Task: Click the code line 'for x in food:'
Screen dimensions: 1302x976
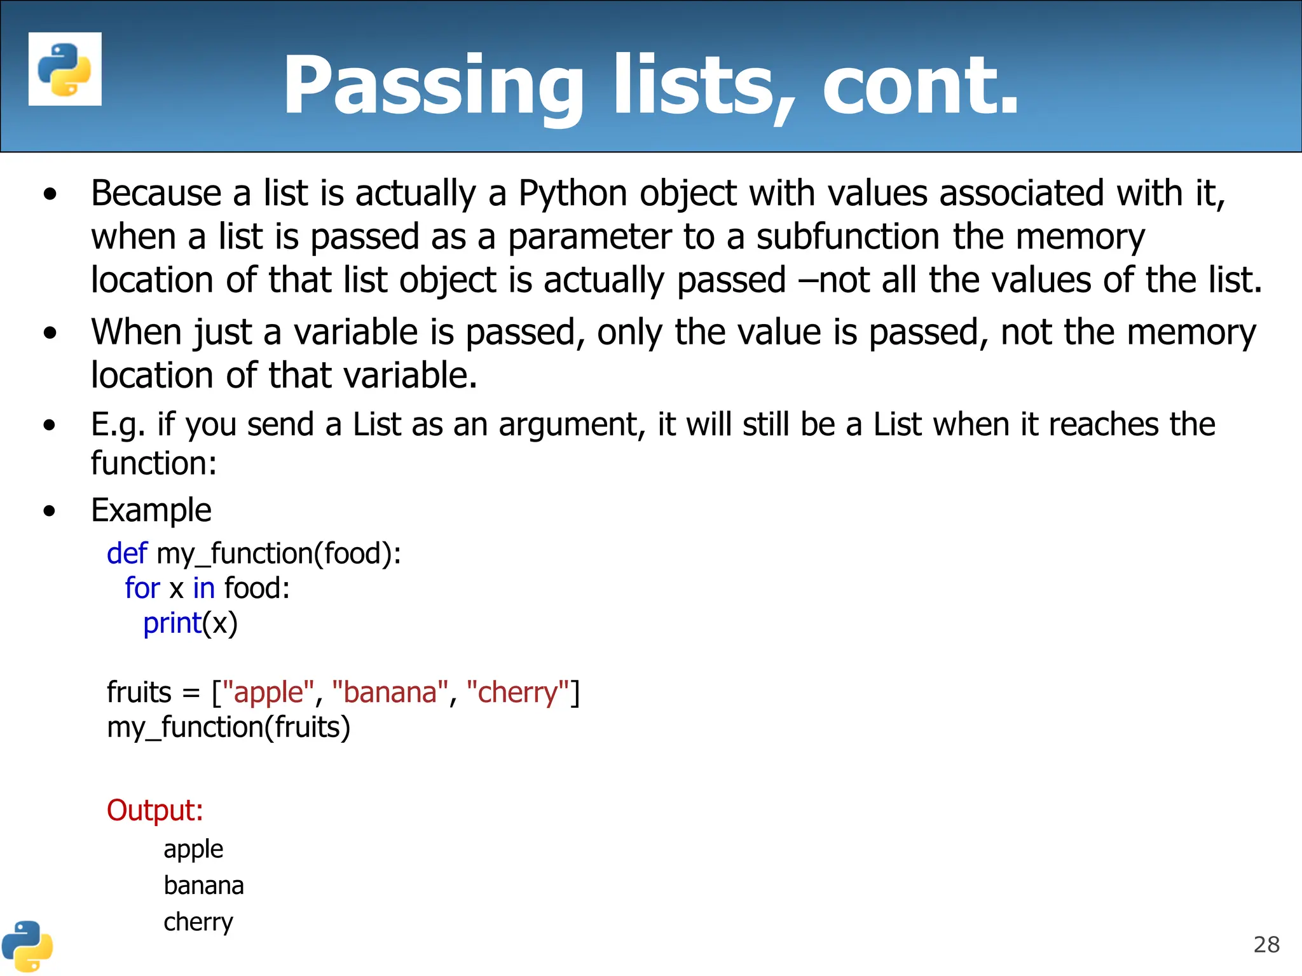Action: (207, 588)
